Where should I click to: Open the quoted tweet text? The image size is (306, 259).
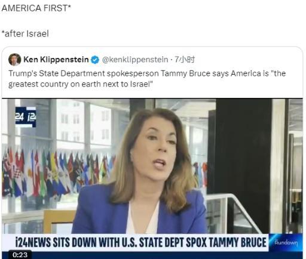[147, 79]
